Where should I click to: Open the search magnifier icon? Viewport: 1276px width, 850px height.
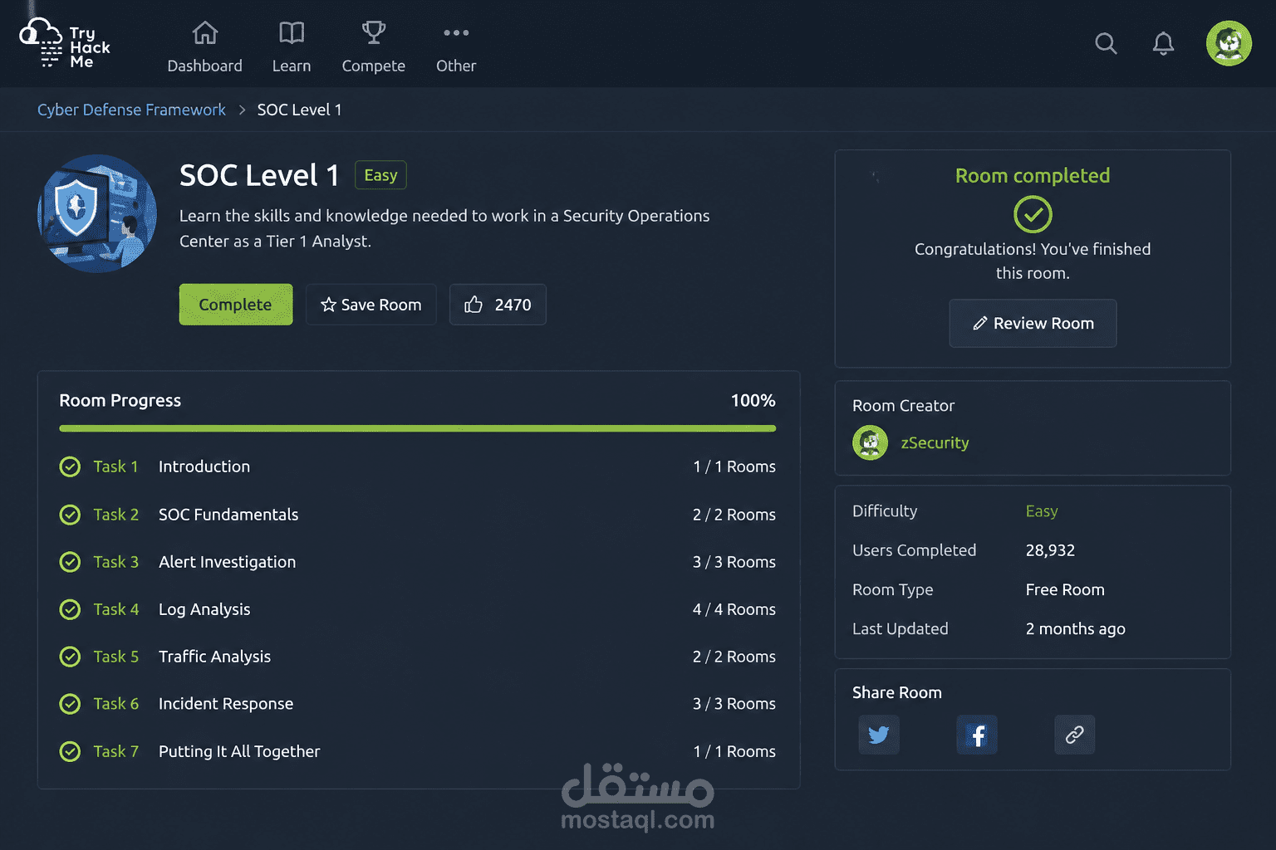click(1106, 43)
